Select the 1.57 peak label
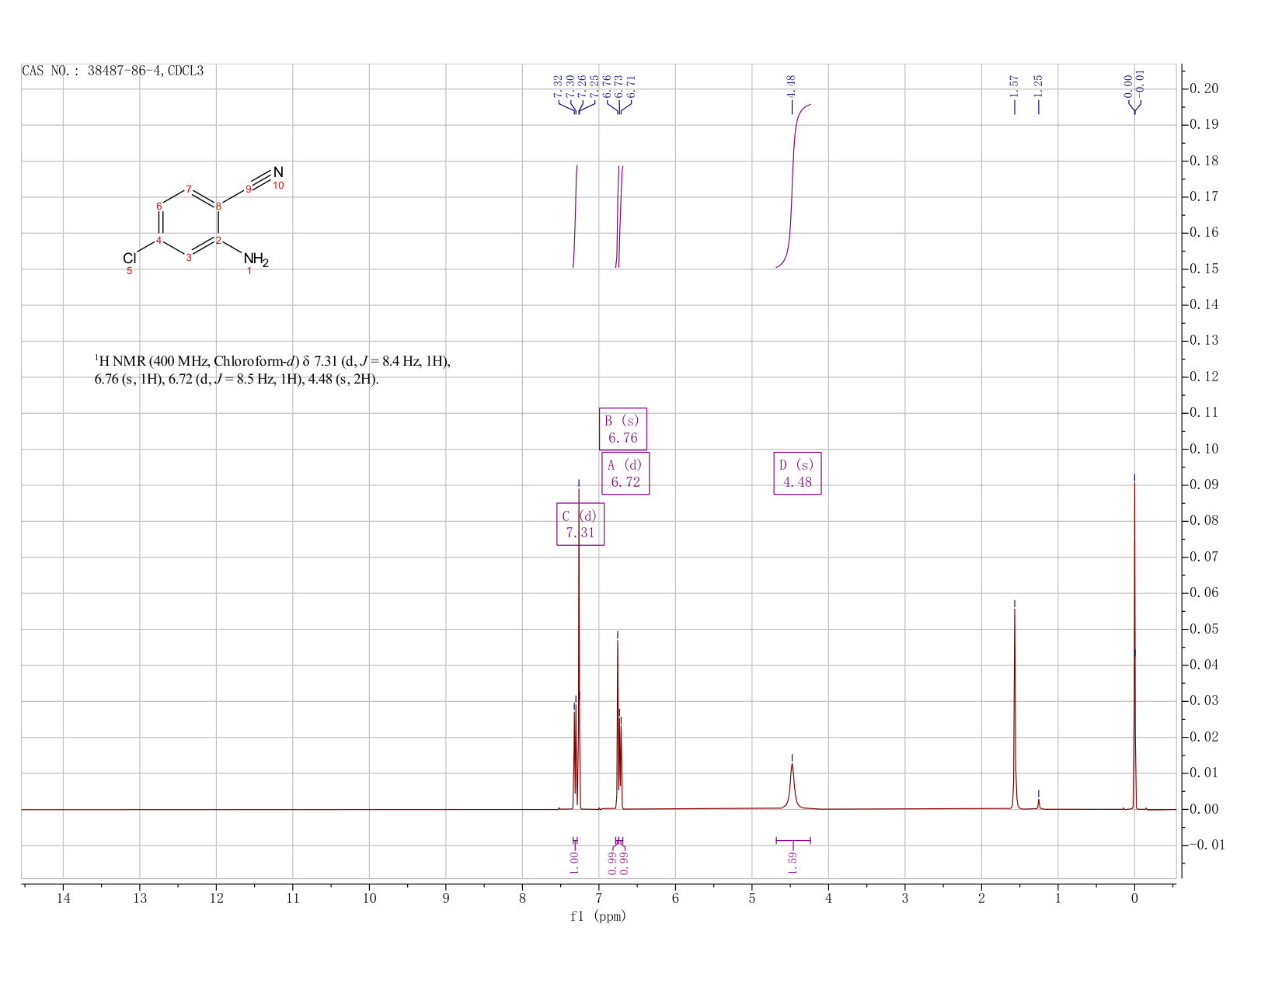This screenshot has height=990, width=1282. click(1014, 85)
